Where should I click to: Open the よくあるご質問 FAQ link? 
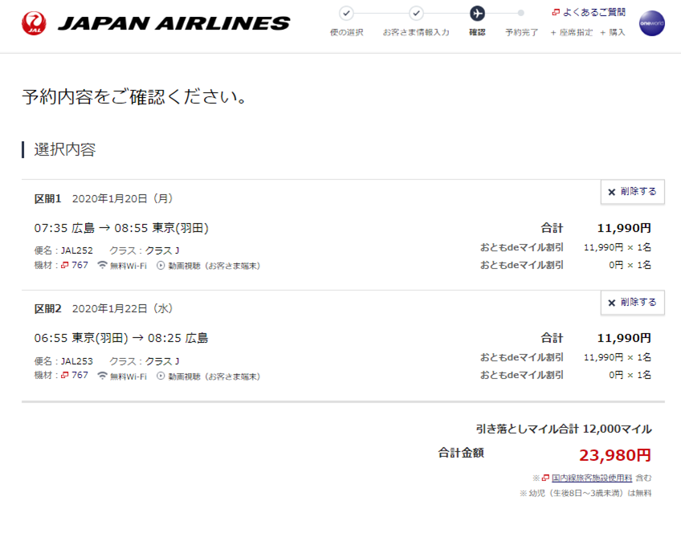tap(589, 12)
